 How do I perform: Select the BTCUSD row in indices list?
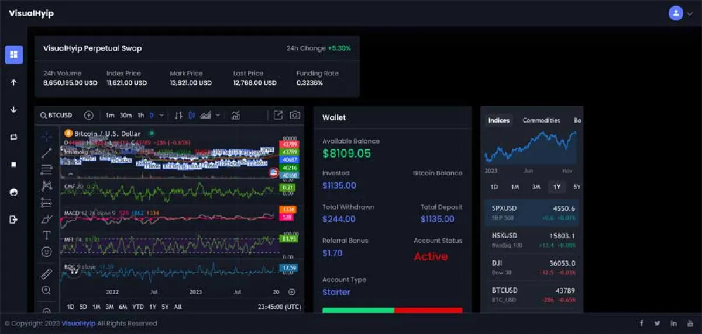[532, 294]
